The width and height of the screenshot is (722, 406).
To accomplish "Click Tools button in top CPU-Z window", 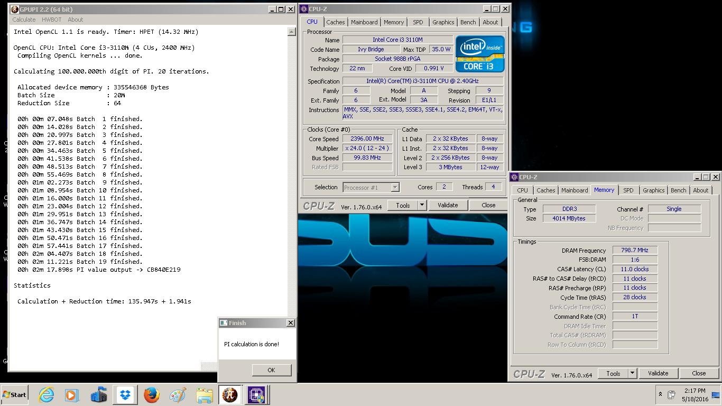I will pyautogui.click(x=403, y=205).
